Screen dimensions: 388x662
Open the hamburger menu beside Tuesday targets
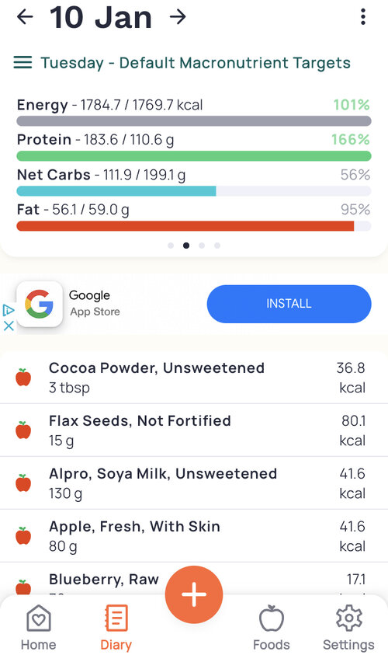(x=23, y=62)
